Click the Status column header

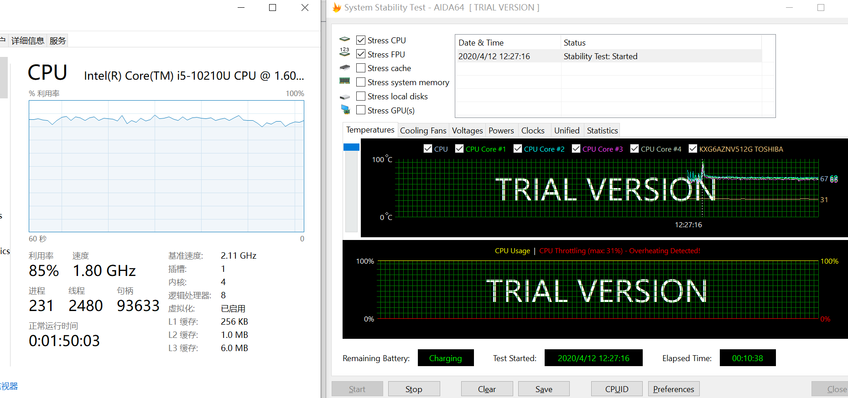pyautogui.click(x=661, y=42)
